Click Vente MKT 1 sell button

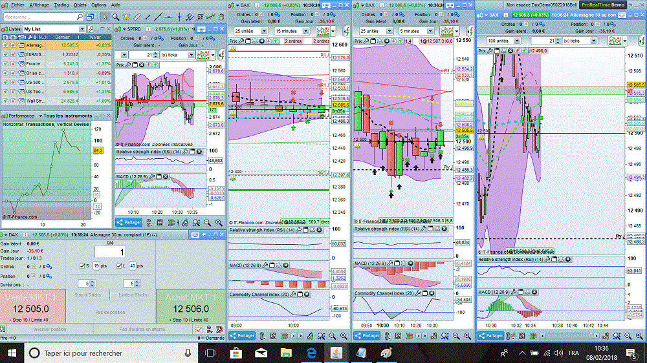[32, 306]
